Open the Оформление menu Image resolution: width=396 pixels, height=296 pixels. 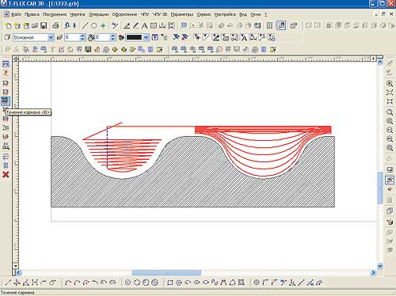124,14
